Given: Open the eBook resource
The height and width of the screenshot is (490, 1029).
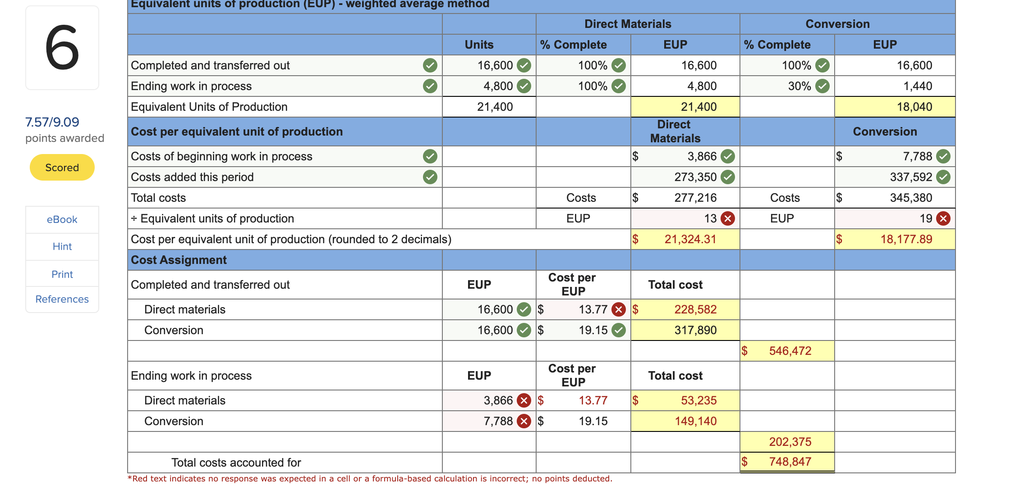Looking at the screenshot, I should 62,219.
